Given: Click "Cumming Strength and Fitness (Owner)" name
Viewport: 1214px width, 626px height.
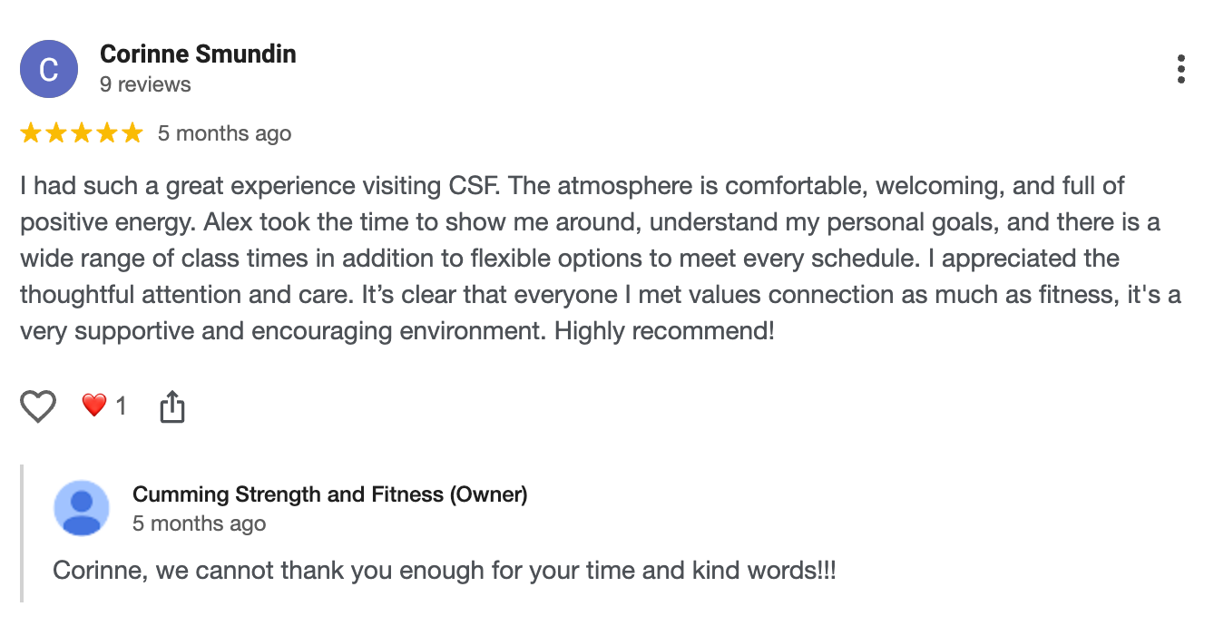Looking at the screenshot, I should click(329, 494).
